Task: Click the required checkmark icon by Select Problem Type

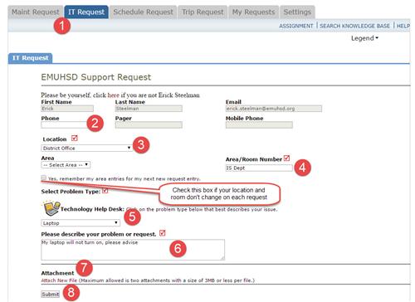Action: 105,191
